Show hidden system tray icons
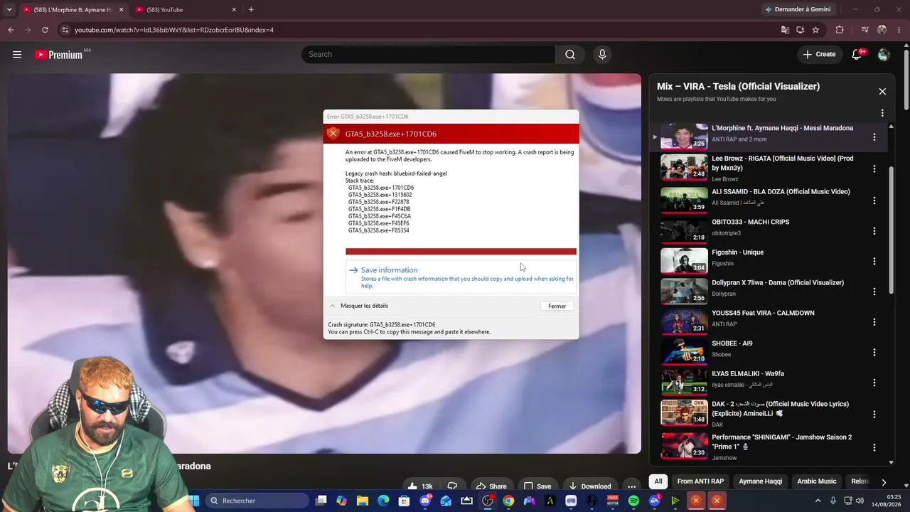This screenshot has width=910, height=512. tap(818, 501)
